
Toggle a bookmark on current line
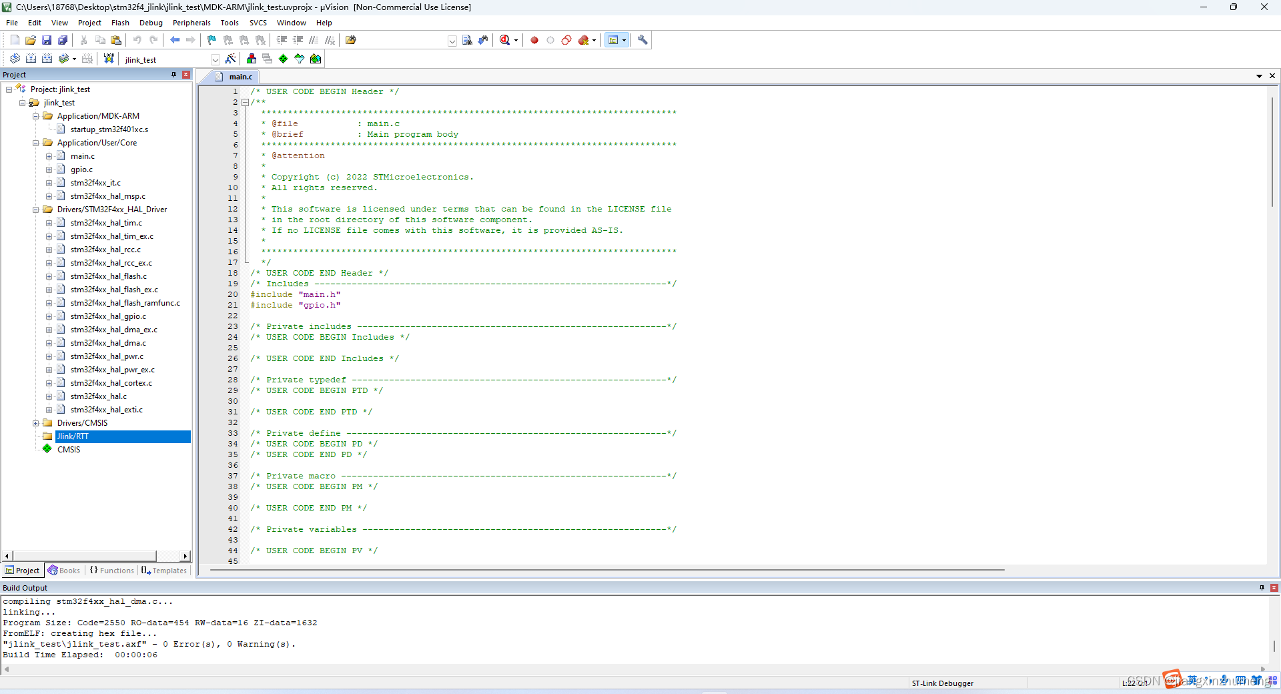(211, 40)
